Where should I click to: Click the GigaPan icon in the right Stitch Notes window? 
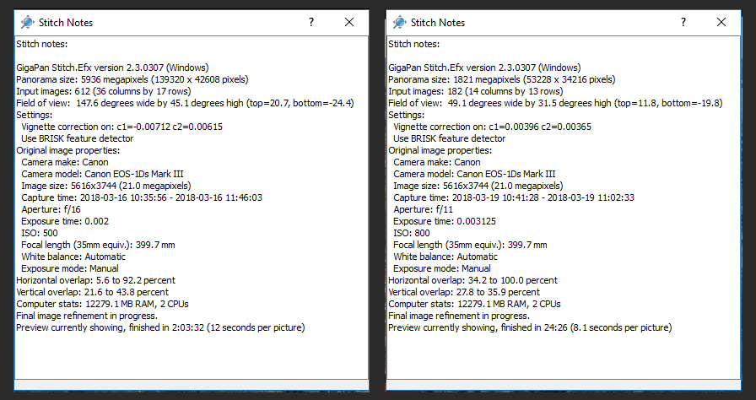tap(399, 23)
